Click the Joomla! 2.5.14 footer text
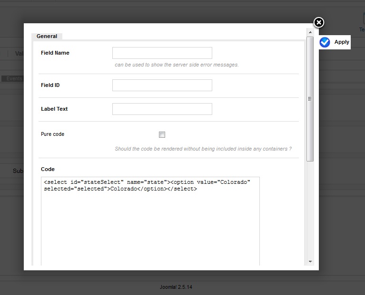 click(176, 287)
